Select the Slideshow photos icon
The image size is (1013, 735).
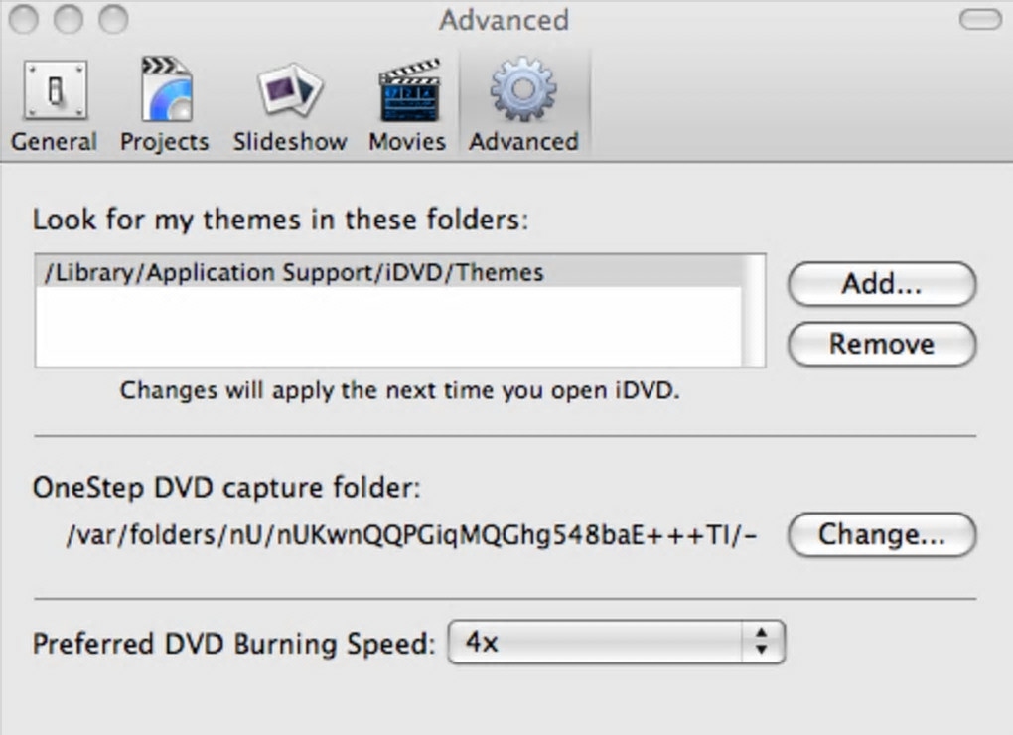coord(289,90)
